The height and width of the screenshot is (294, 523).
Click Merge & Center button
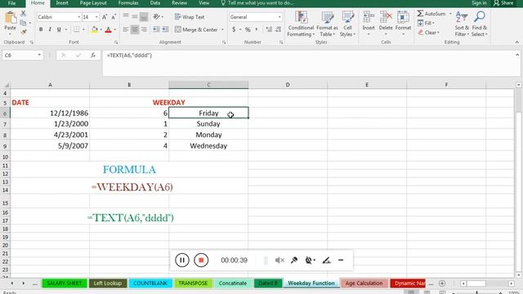[x=197, y=29]
